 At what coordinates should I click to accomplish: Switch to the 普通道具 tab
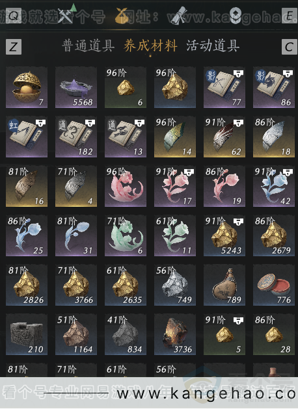pos(88,46)
